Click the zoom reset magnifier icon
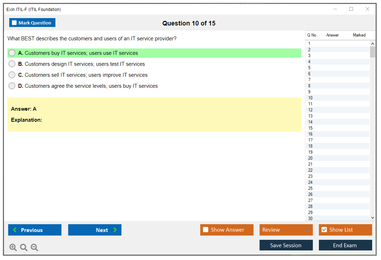Viewport: 381px width, 260px height. tap(24, 248)
